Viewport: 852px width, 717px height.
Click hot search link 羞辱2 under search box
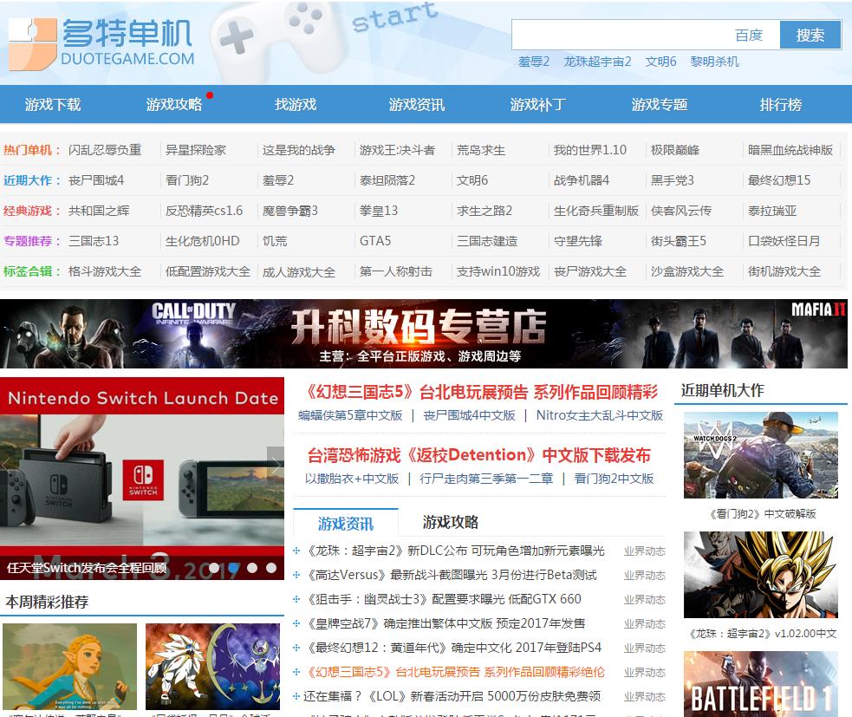click(x=534, y=62)
